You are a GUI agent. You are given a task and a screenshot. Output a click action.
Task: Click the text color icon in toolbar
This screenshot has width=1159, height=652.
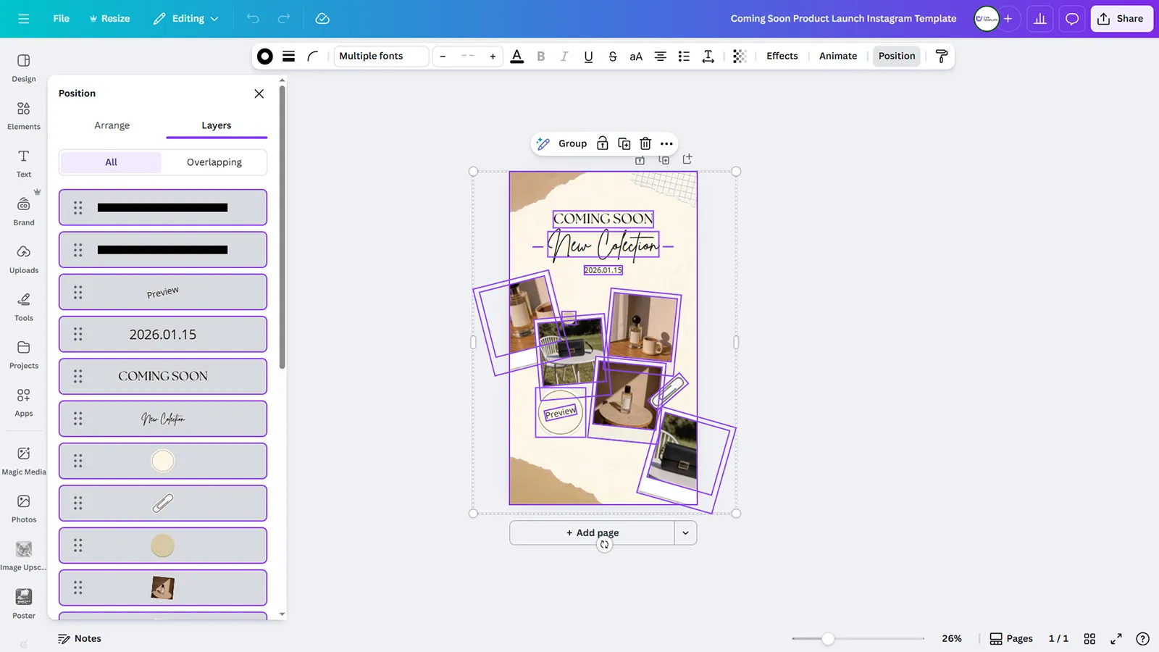tap(516, 57)
